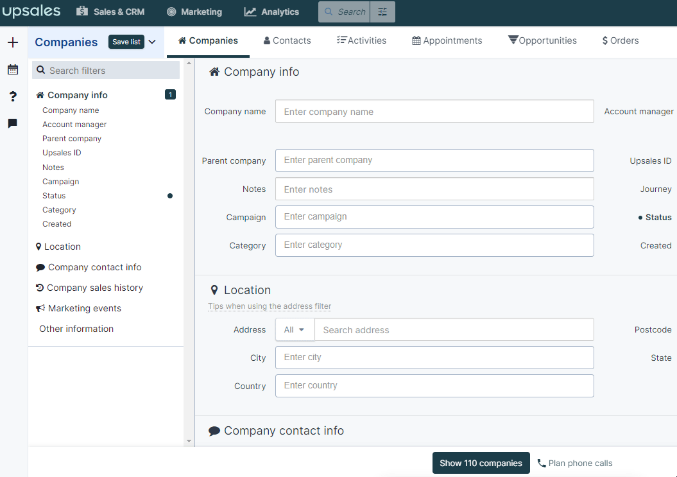Open the help question mark icon
The height and width of the screenshot is (477, 677).
click(x=13, y=96)
